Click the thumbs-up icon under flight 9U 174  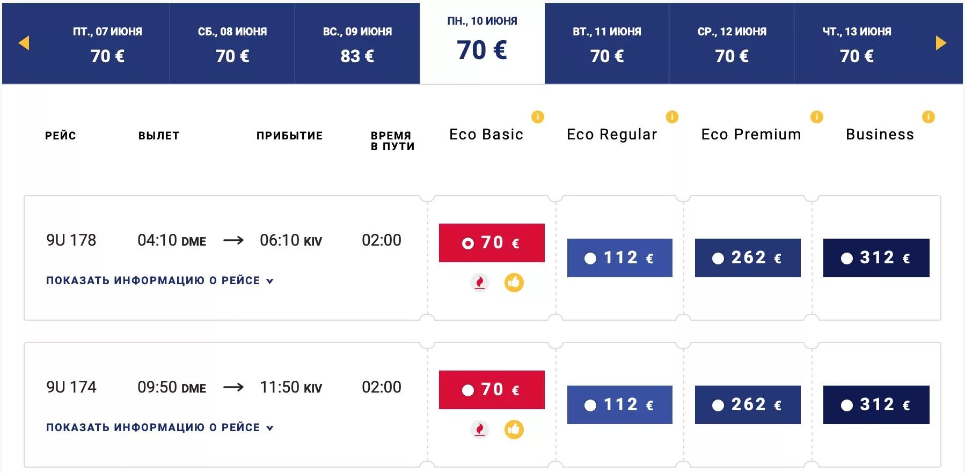point(514,429)
